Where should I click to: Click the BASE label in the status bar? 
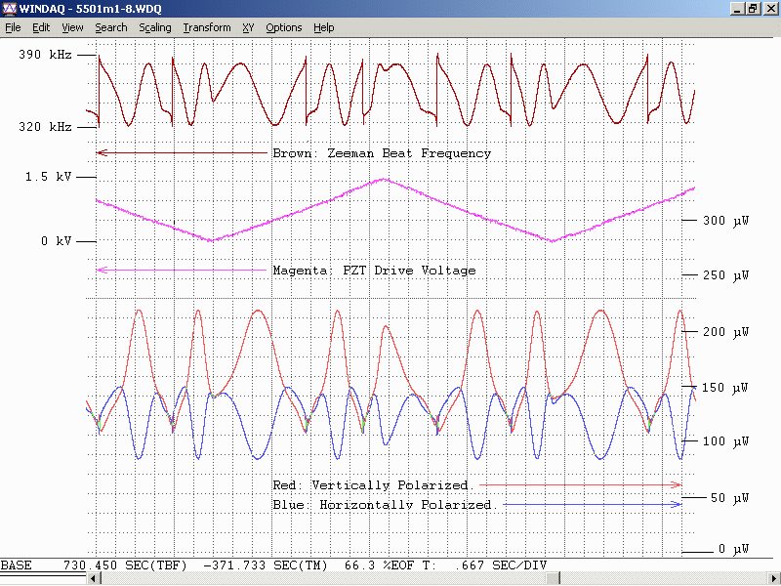[x=16, y=565]
